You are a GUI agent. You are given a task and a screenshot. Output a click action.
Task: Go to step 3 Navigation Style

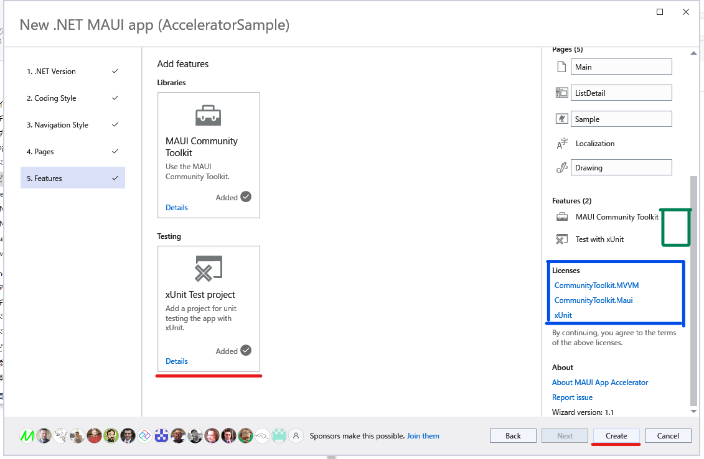point(73,125)
